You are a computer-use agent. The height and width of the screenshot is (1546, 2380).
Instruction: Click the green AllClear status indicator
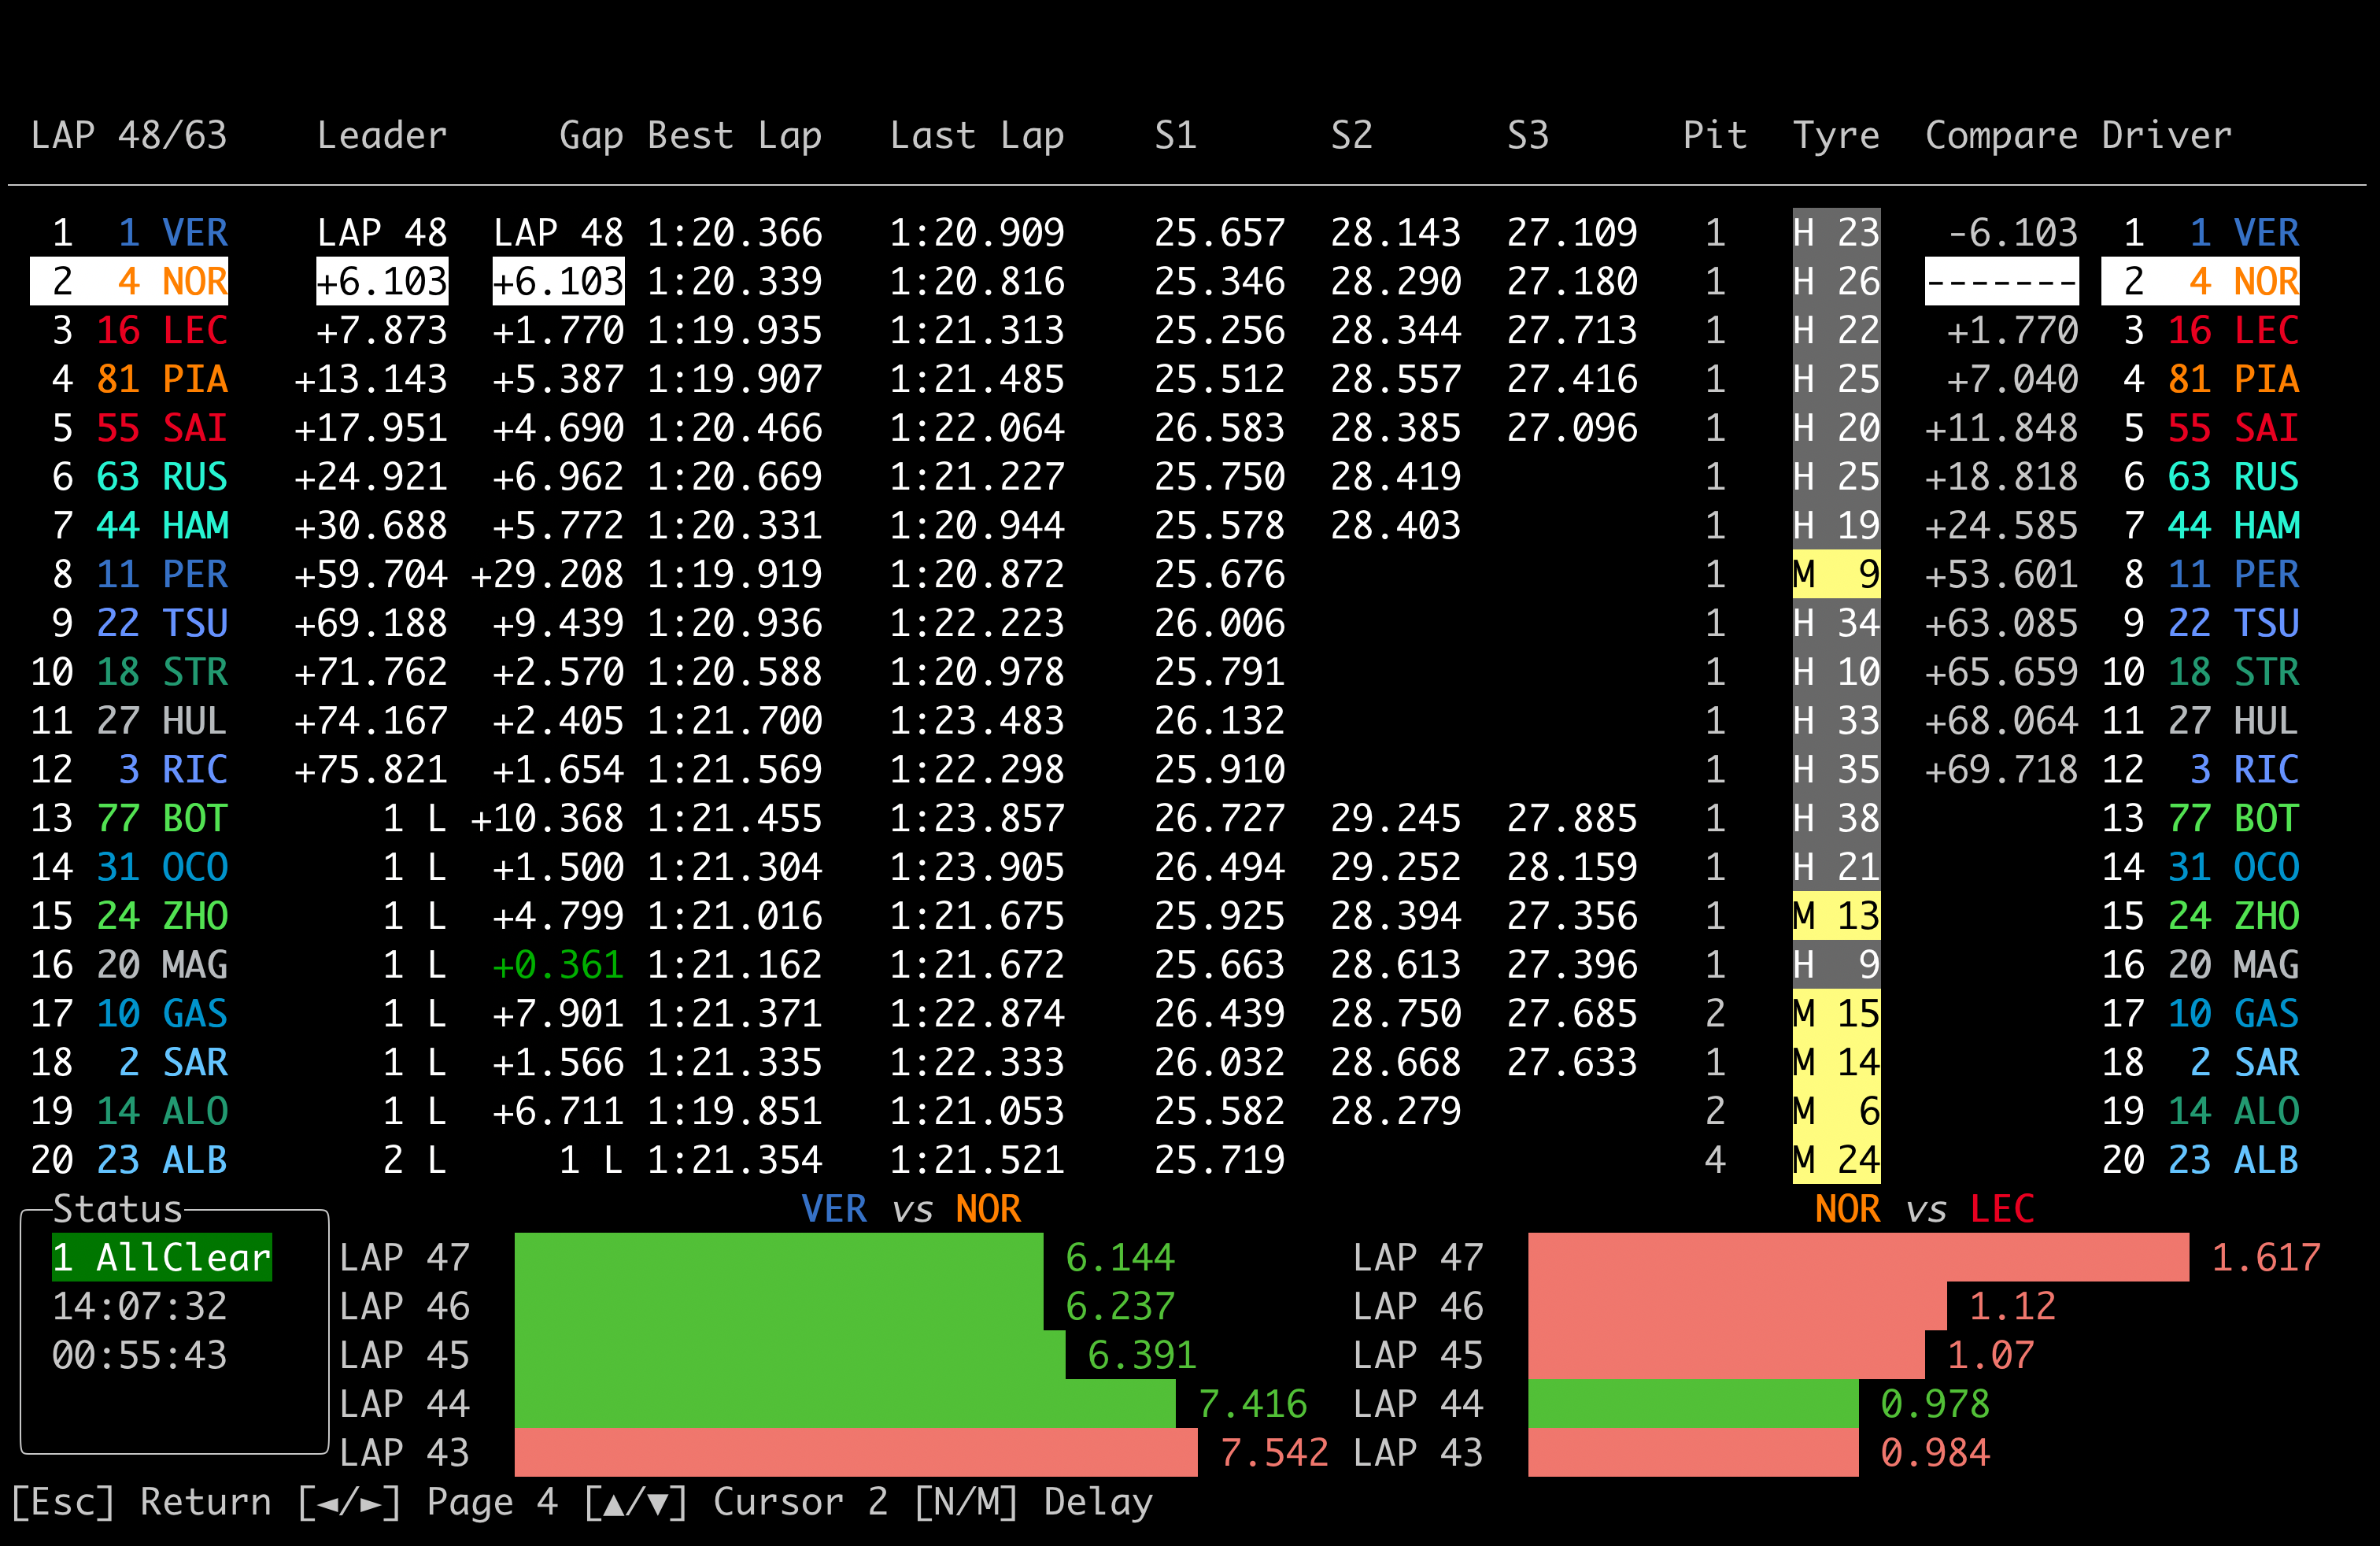[x=162, y=1258]
